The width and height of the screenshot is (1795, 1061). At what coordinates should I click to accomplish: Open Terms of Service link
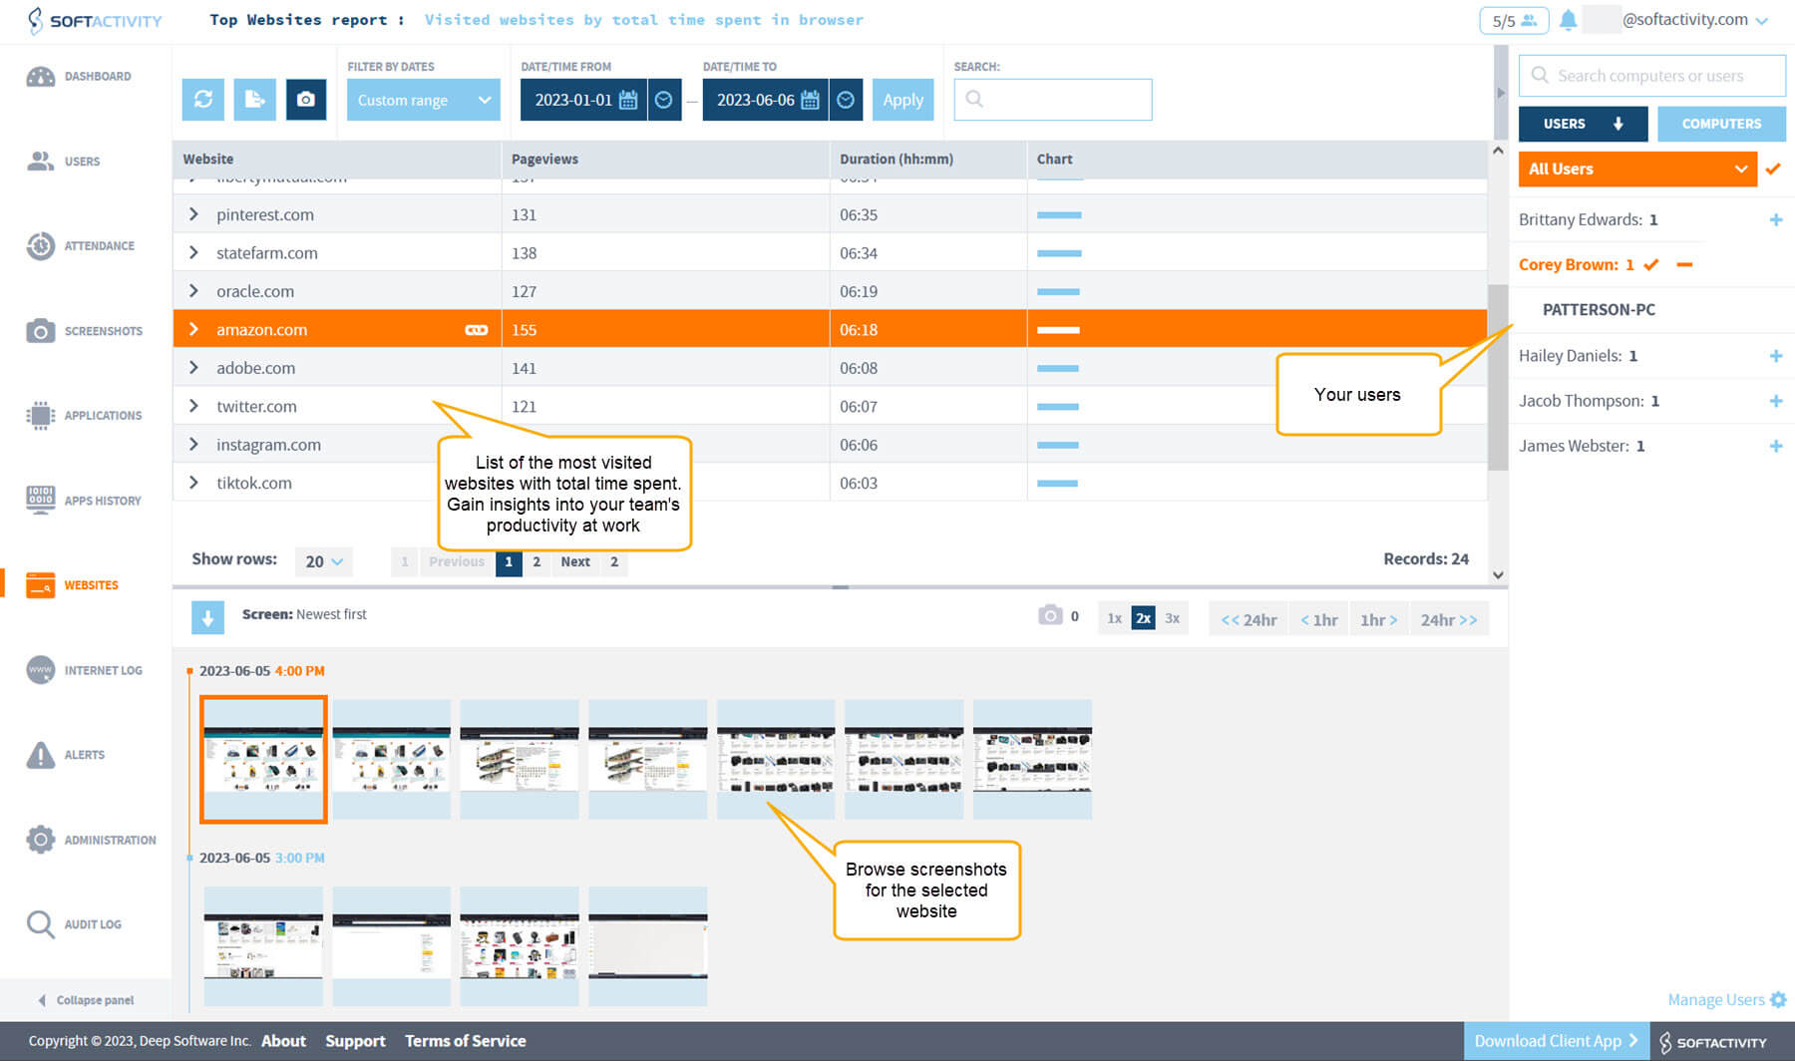(x=466, y=1041)
